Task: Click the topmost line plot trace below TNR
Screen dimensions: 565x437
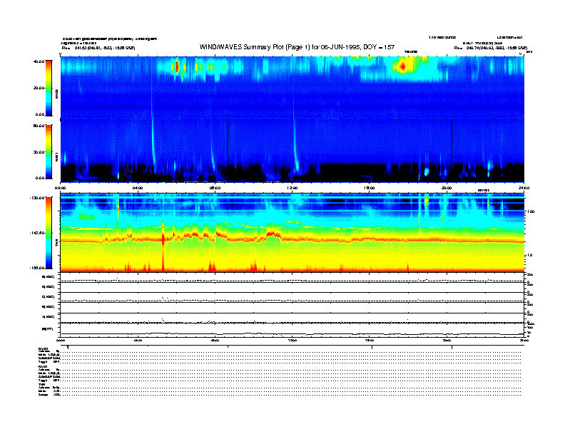Action: pos(292,278)
